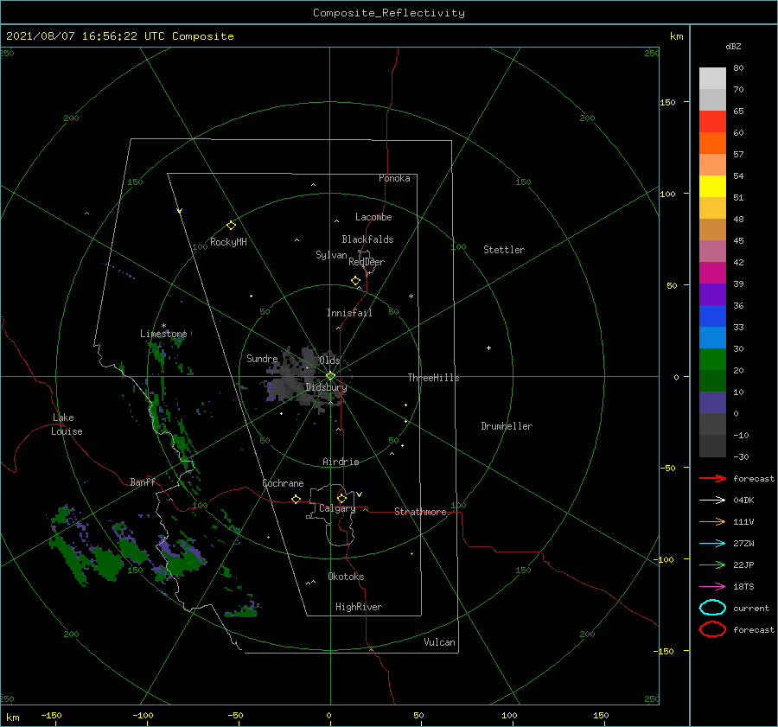Click the Blackfalds label
Image resolution: width=778 pixels, height=727 pixels.
[367, 239]
